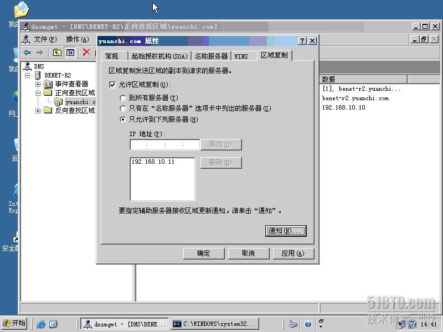The width and height of the screenshot is (443, 332).
Task: Select 反向查找区域 folder in tree
Action: [x=75, y=111]
